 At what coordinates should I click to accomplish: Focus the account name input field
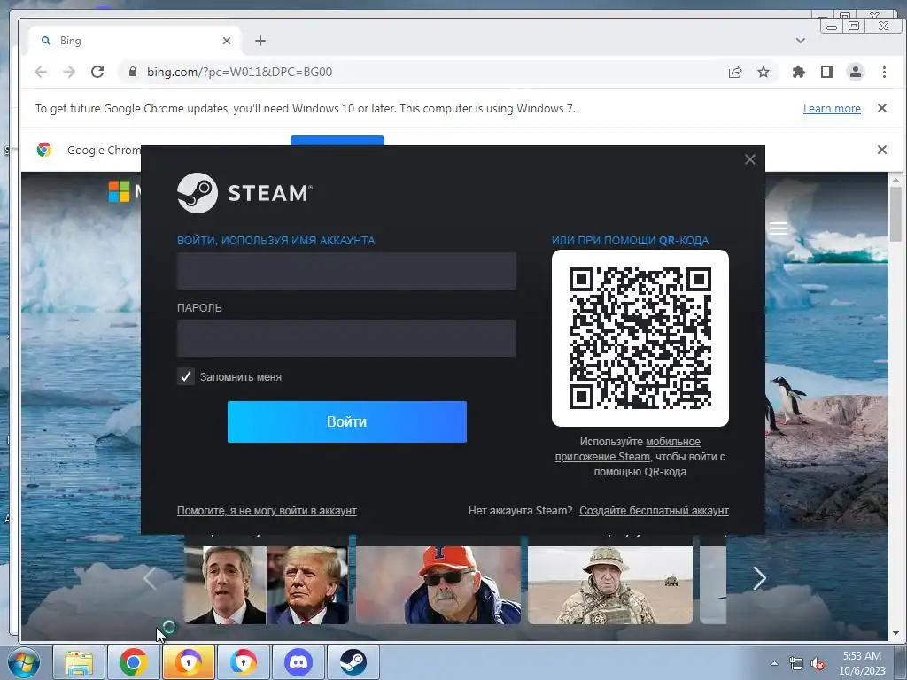point(346,271)
